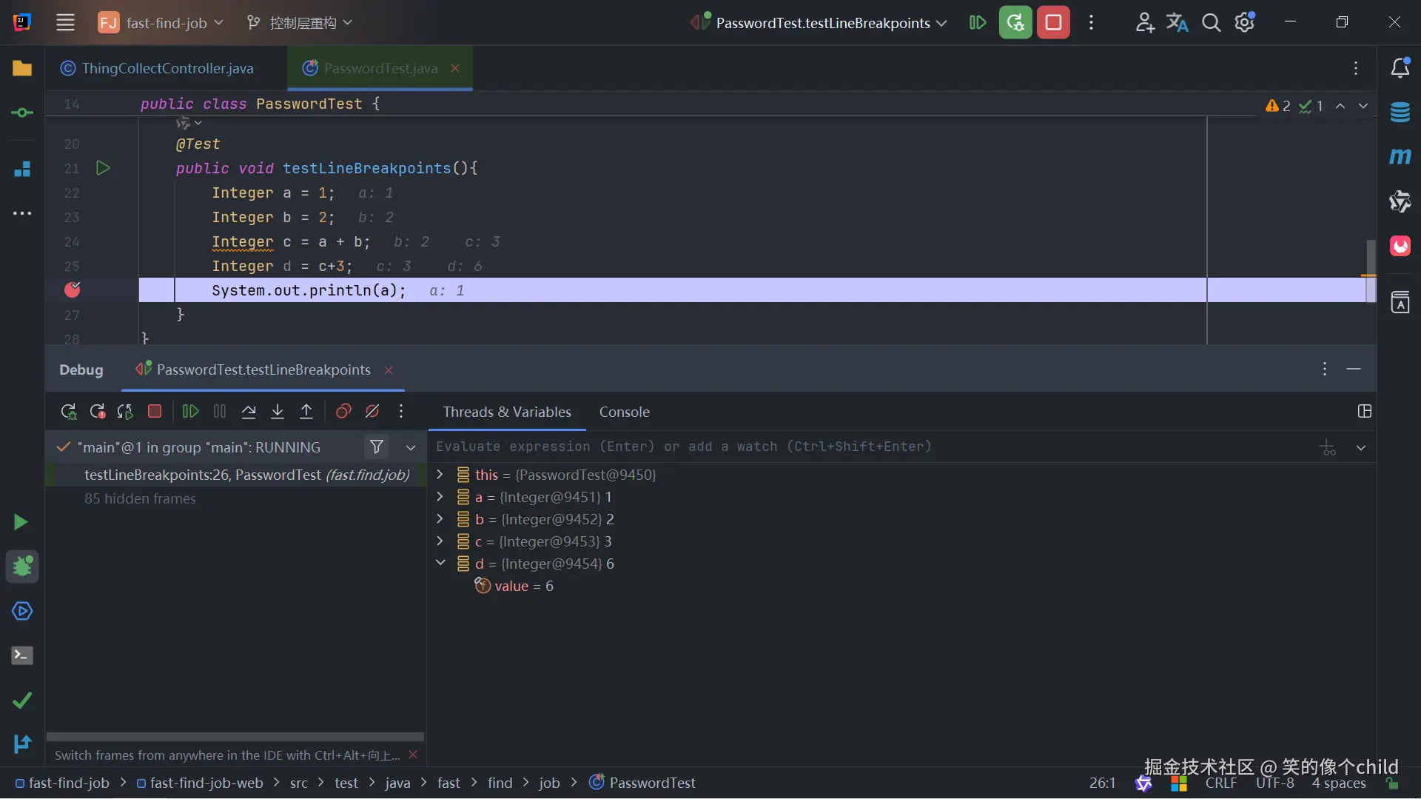Open the Project tool window folder icon
Viewport: 1421px width, 799px height.
[22, 68]
